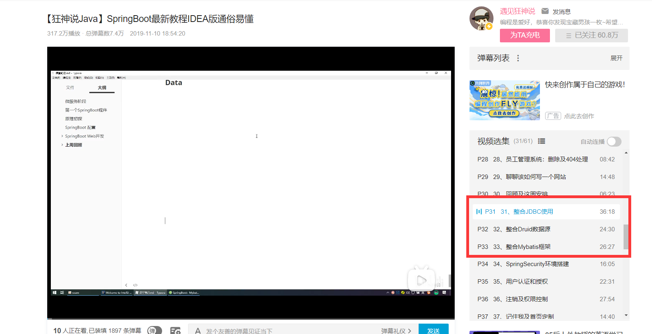Select episode P33 整合Mybatis框架
Image resolution: width=652 pixels, height=334 pixels.
[546, 247]
